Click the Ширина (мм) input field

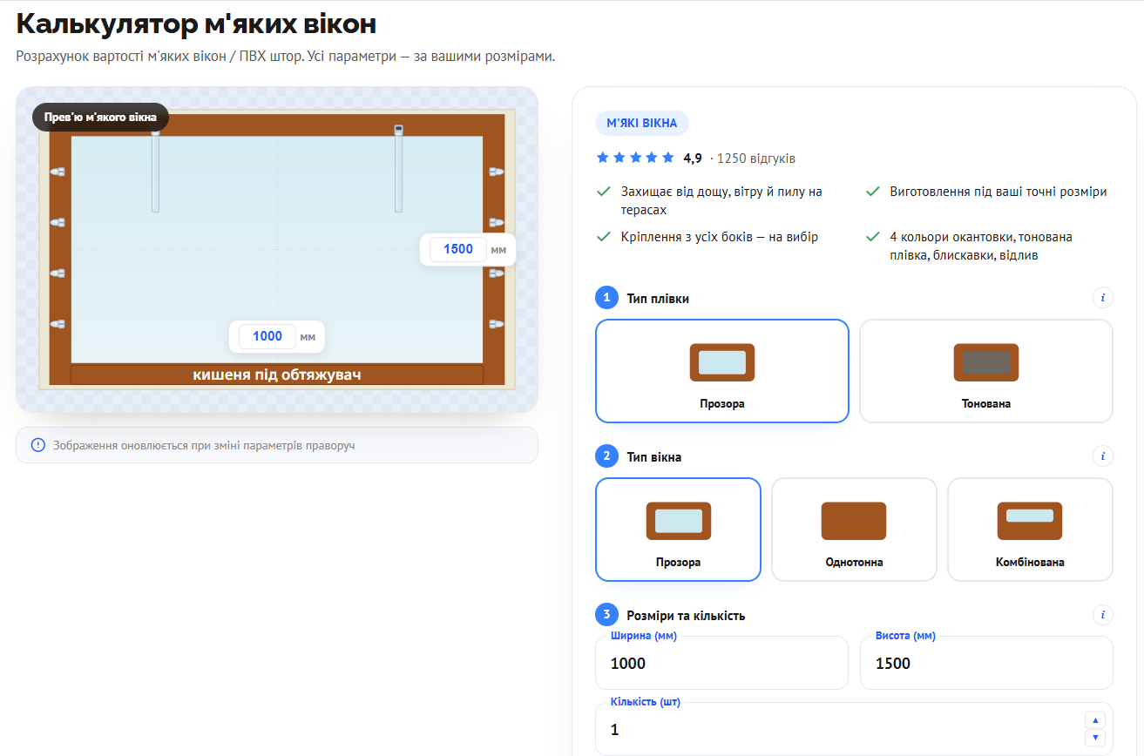[722, 663]
